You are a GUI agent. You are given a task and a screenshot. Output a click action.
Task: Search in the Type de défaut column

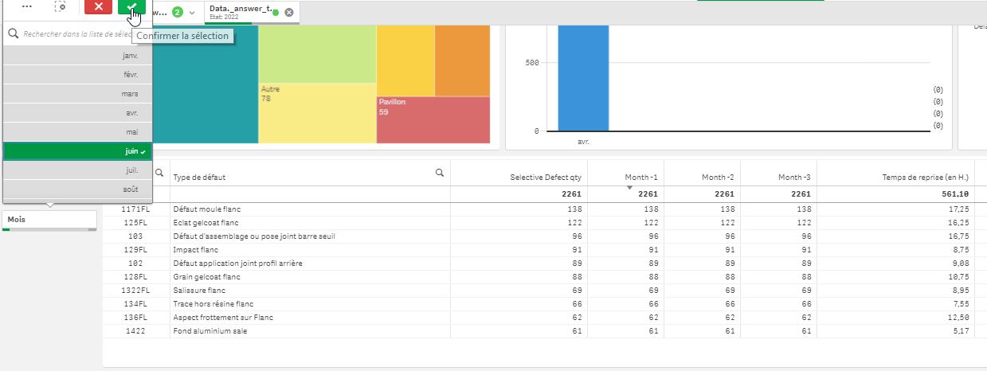click(x=440, y=172)
